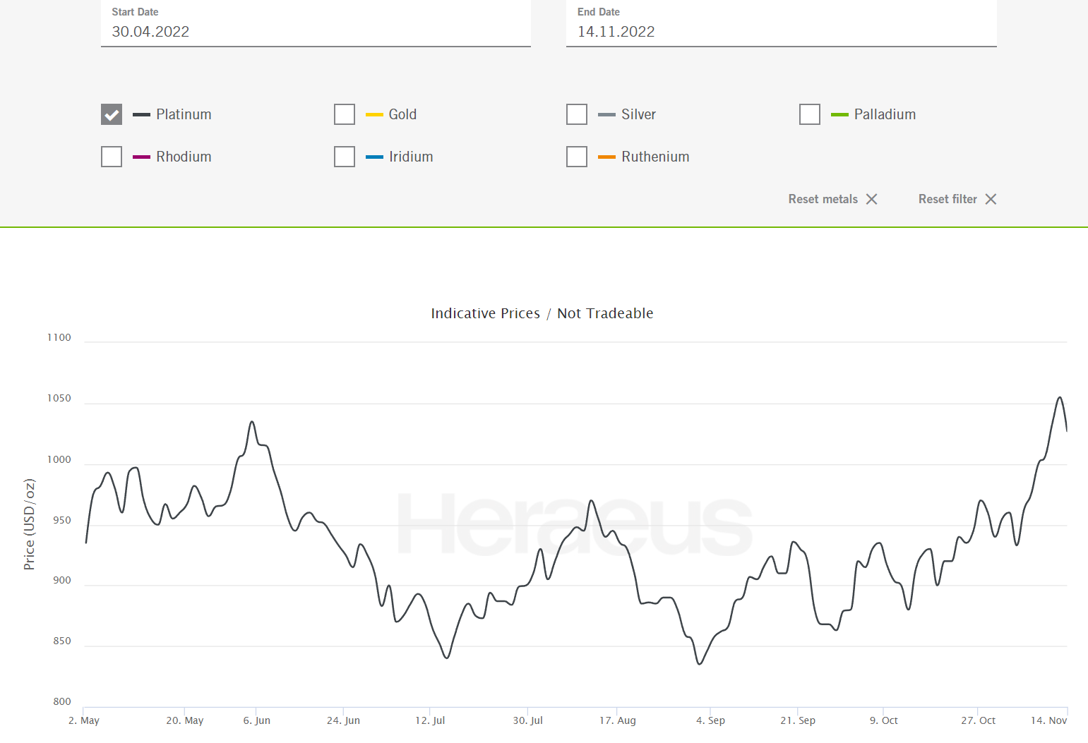Viewport: 1088px width, 743px height.
Task: Open the End Date field 14.11.2022
Action: point(782,25)
